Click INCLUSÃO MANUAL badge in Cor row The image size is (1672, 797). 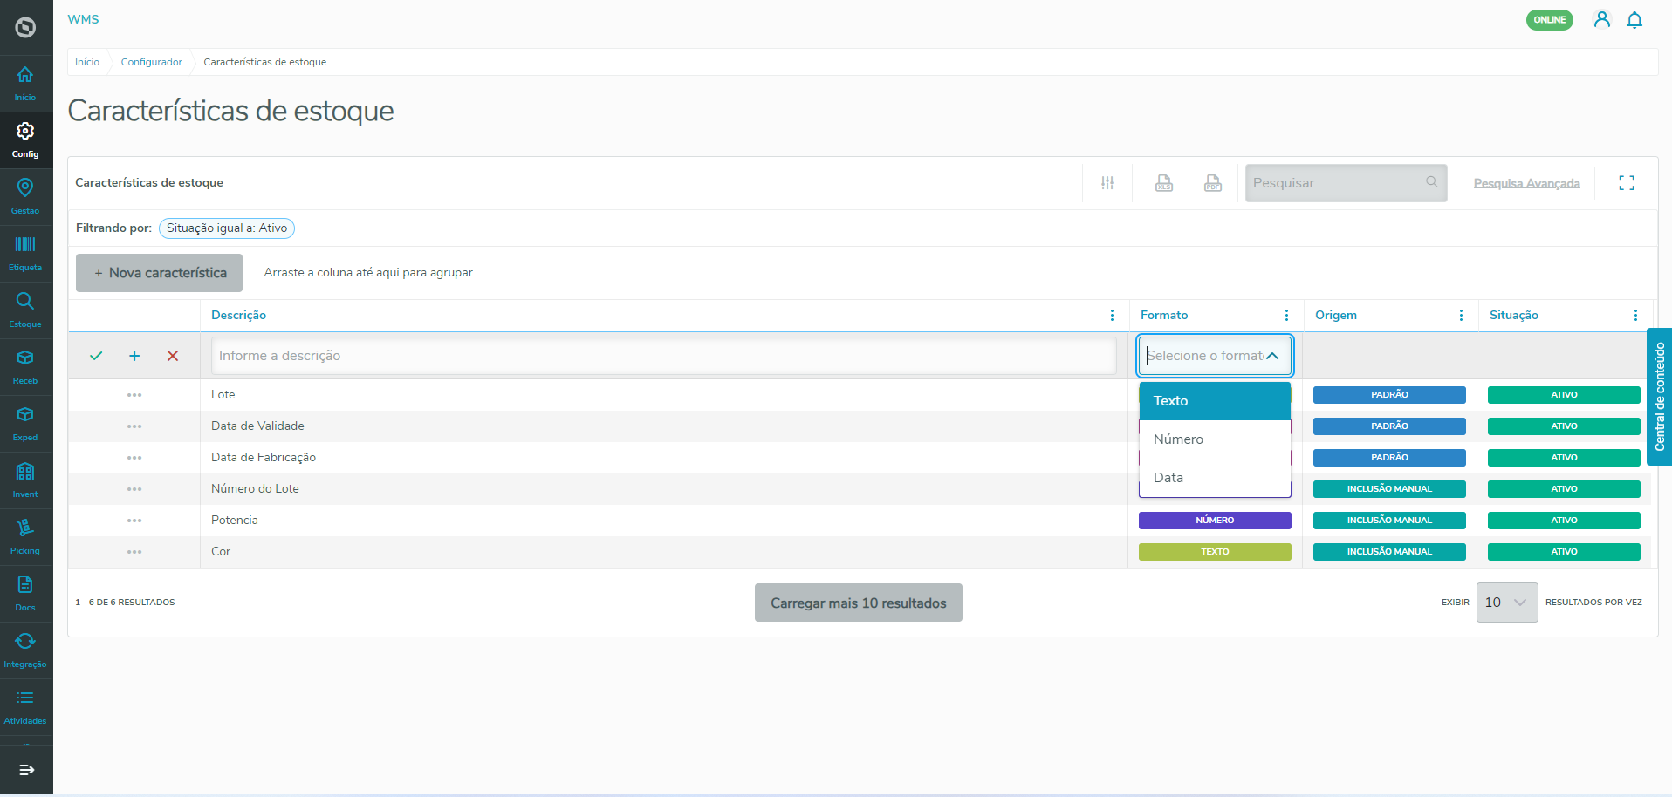tap(1389, 552)
